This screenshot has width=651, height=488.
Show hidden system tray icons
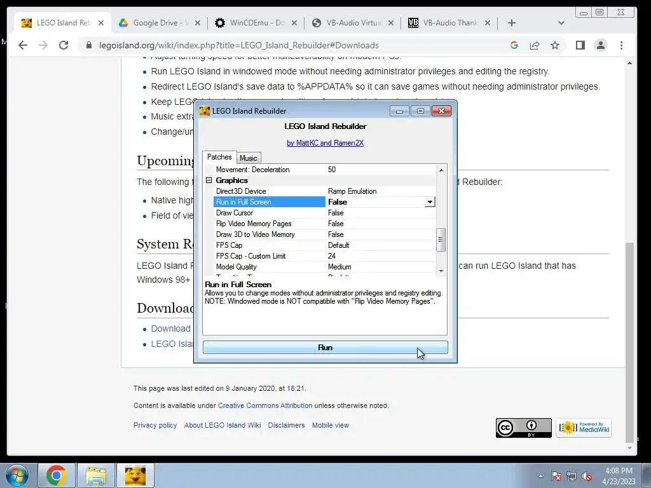[x=540, y=476]
